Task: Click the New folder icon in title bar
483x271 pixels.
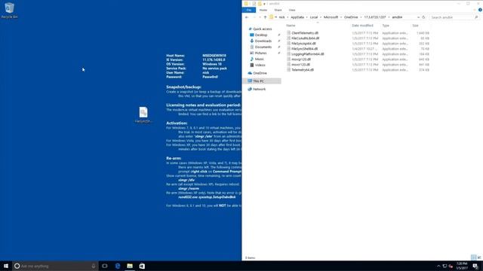Action: coord(260,4)
